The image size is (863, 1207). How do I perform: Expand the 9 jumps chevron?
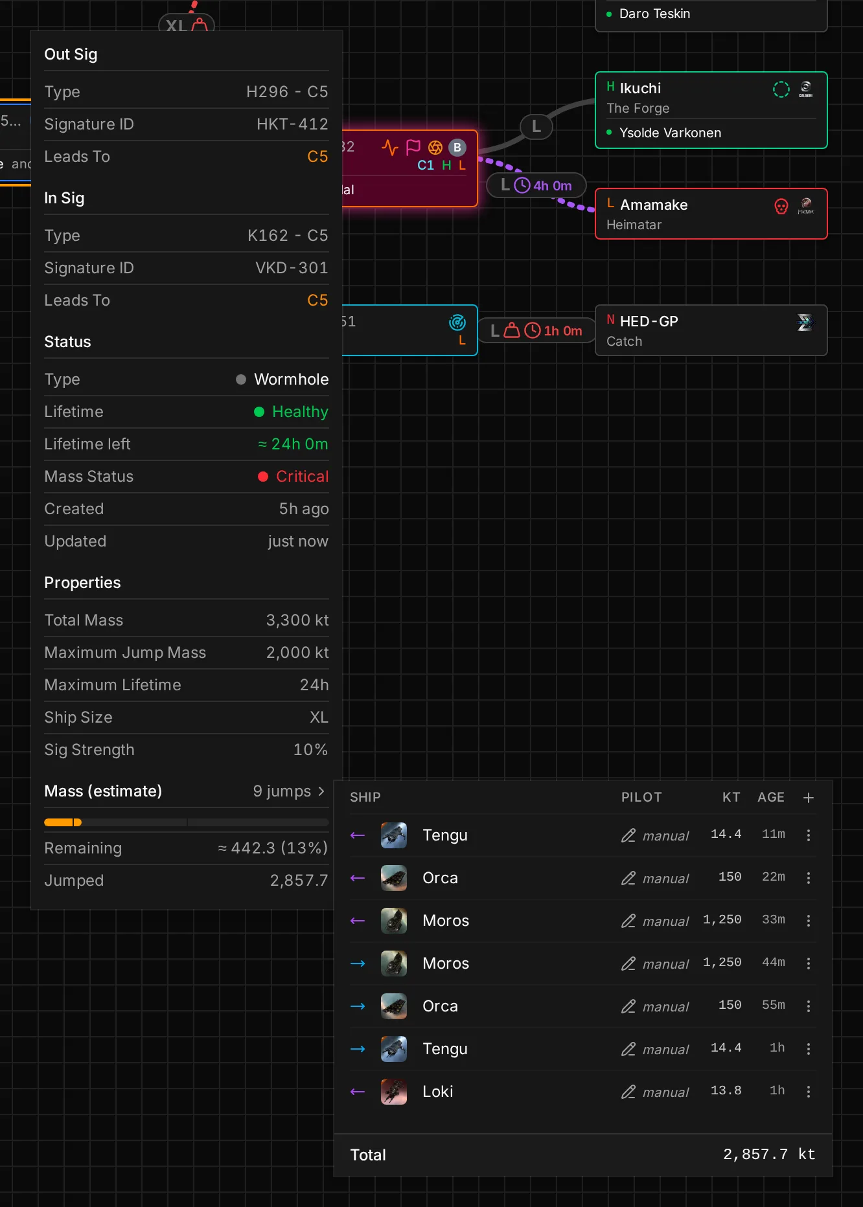click(321, 791)
